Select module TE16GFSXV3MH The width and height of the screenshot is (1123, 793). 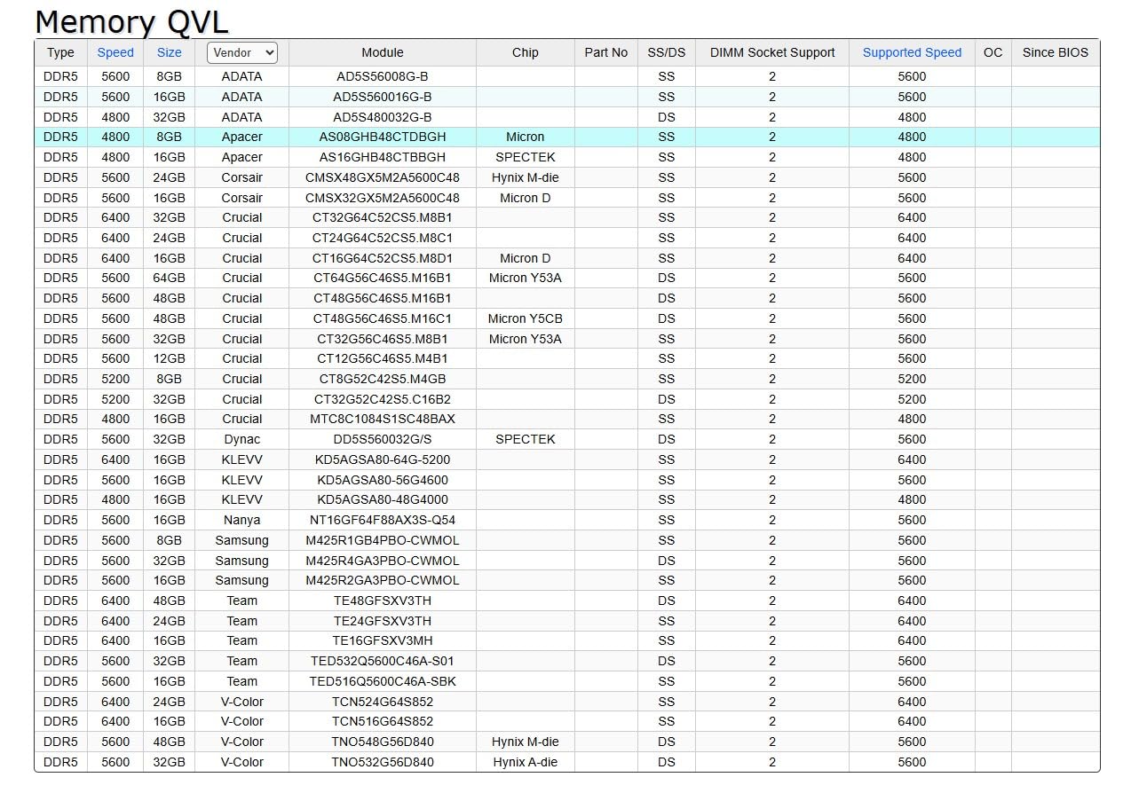383,640
